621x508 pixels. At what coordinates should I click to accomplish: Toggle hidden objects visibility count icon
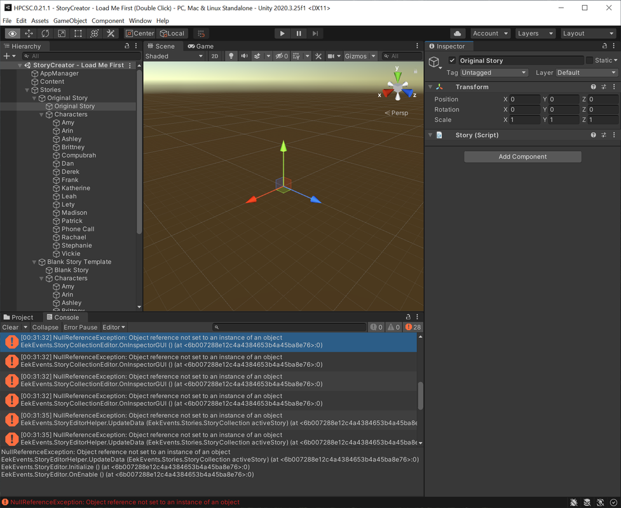click(282, 56)
